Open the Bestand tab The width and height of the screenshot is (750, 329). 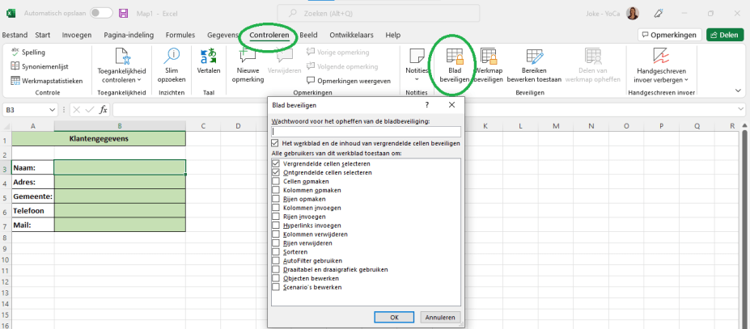coord(15,35)
